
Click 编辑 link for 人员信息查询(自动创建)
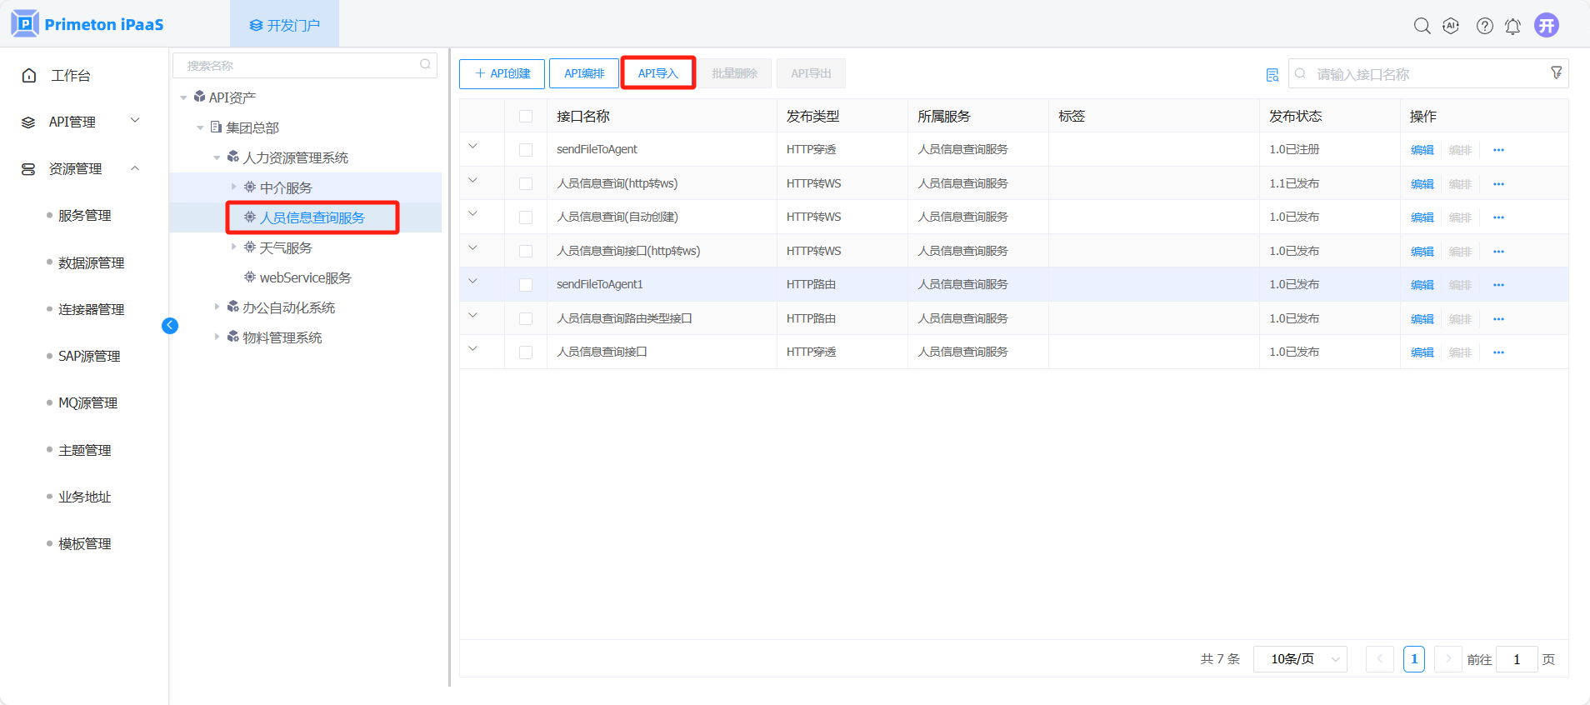(x=1422, y=217)
